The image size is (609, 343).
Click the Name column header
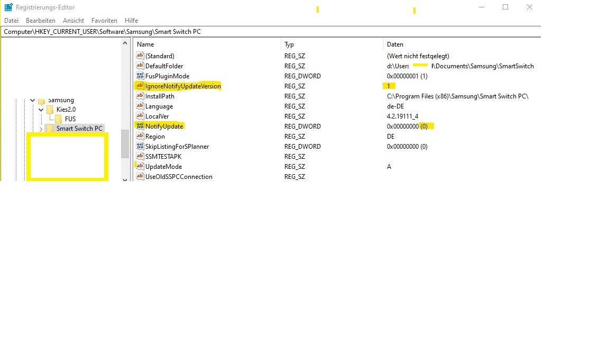click(x=145, y=44)
